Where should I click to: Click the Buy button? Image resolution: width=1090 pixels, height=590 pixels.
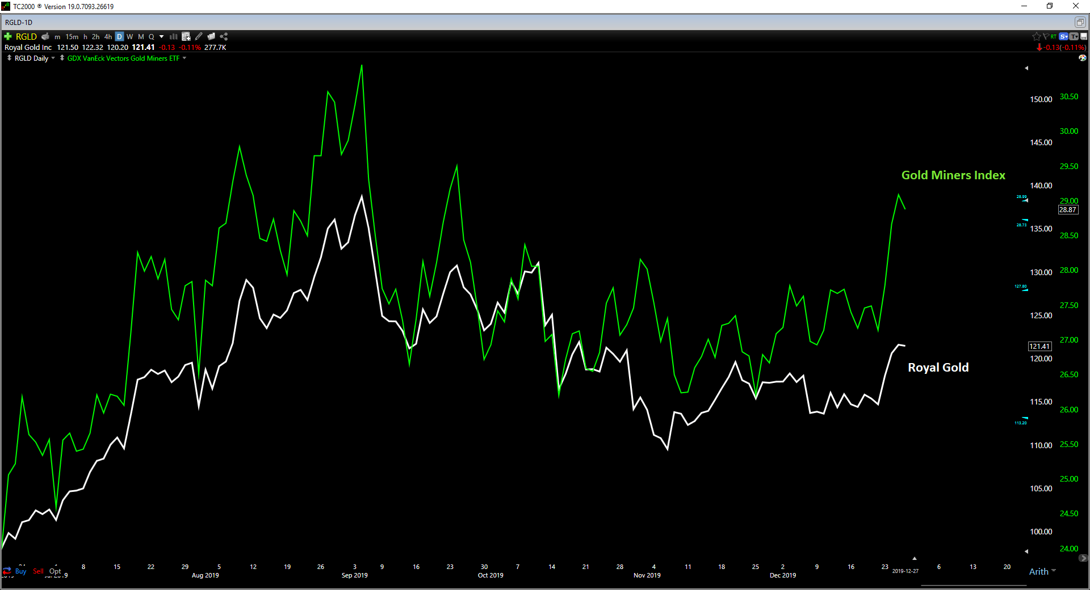coord(20,571)
